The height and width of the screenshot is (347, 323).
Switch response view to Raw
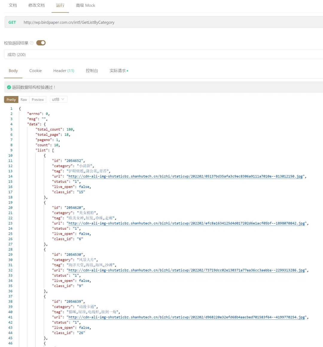[24, 100]
